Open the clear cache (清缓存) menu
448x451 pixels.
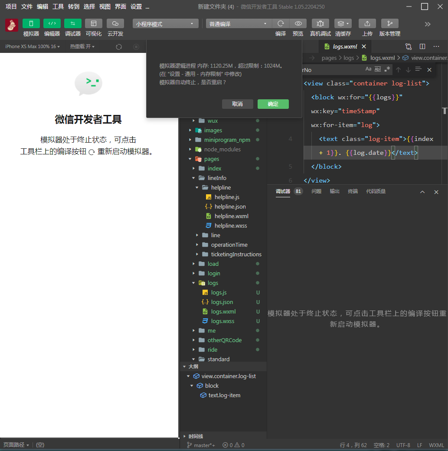pyautogui.click(x=343, y=23)
